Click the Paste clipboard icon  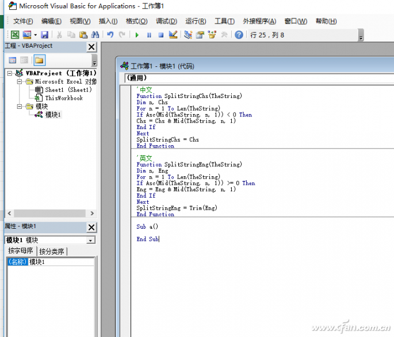click(83, 35)
